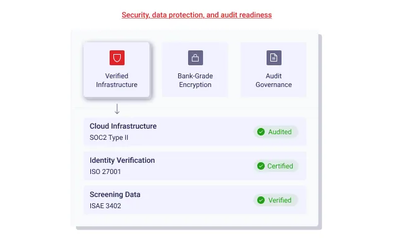The width and height of the screenshot is (393, 238).
Task: Click the red shield icon
Action: [x=117, y=58]
